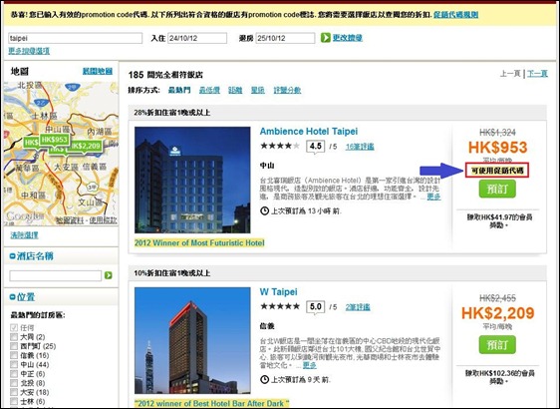Click 預訂 button for W Taipei

[497, 344]
